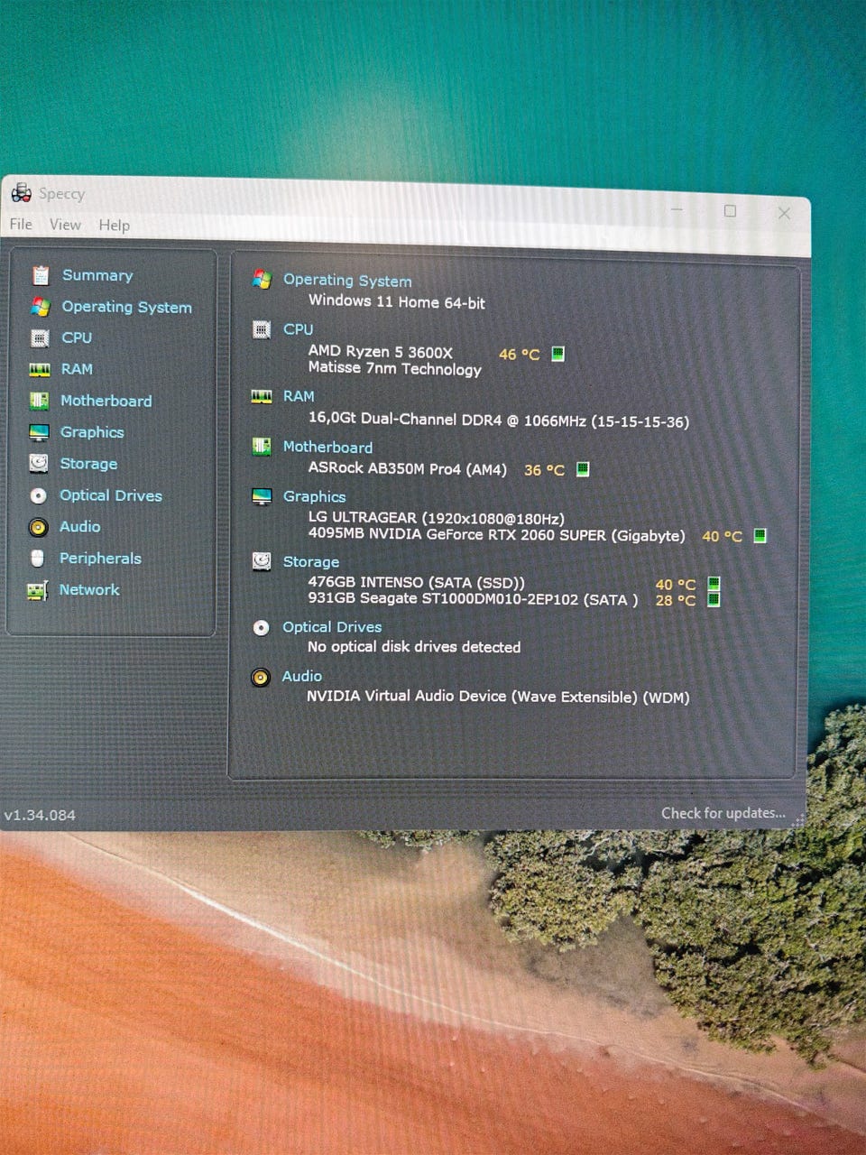Click the Motherboard icon in sidebar
Image resolution: width=866 pixels, height=1155 pixels.
(x=39, y=401)
